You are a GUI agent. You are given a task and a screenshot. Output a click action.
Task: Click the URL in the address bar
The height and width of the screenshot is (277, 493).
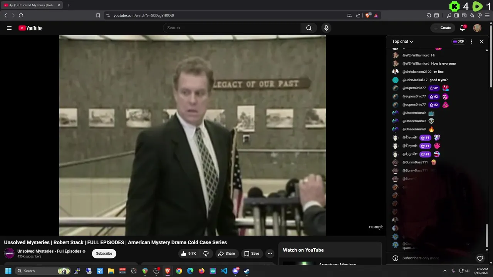pos(144,15)
